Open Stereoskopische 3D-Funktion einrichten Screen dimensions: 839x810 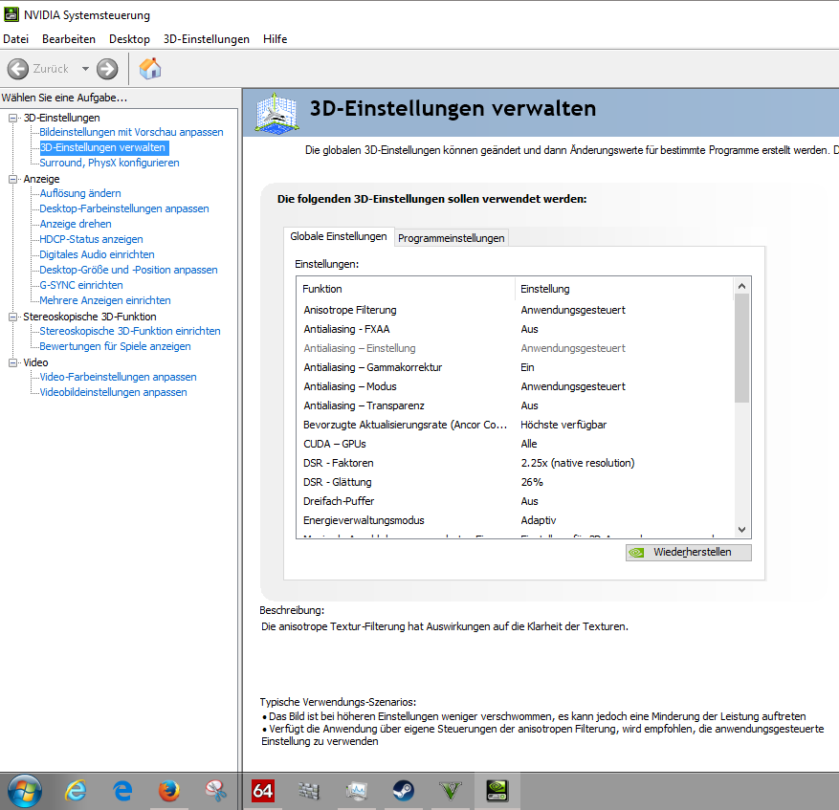pyautogui.click(x=130, y=331)
